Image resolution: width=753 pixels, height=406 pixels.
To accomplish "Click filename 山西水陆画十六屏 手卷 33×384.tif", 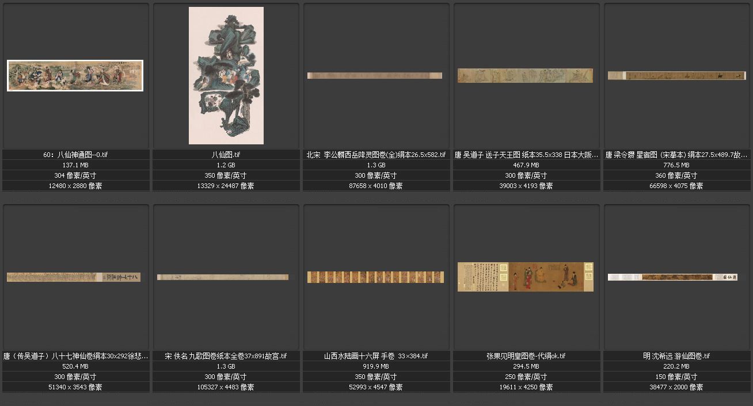I will [x=377, y=356].
